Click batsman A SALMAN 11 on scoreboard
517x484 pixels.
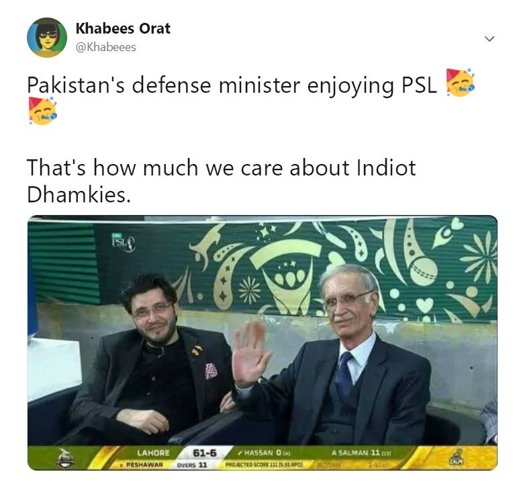(361, 452)
